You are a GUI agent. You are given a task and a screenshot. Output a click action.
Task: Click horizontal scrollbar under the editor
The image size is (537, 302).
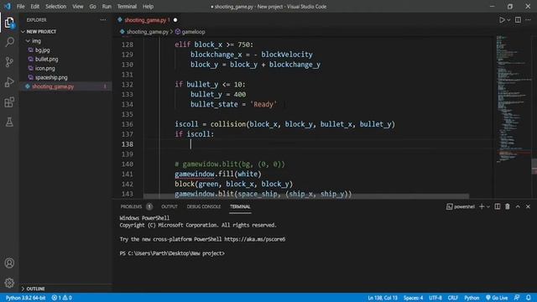click(x=305, y=196)
